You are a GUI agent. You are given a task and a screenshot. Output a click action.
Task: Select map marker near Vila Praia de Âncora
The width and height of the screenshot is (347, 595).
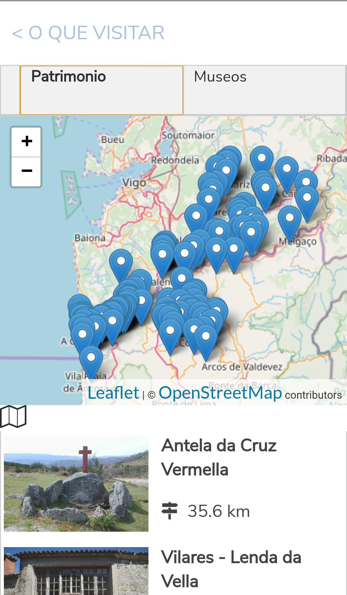pos(91,363)
